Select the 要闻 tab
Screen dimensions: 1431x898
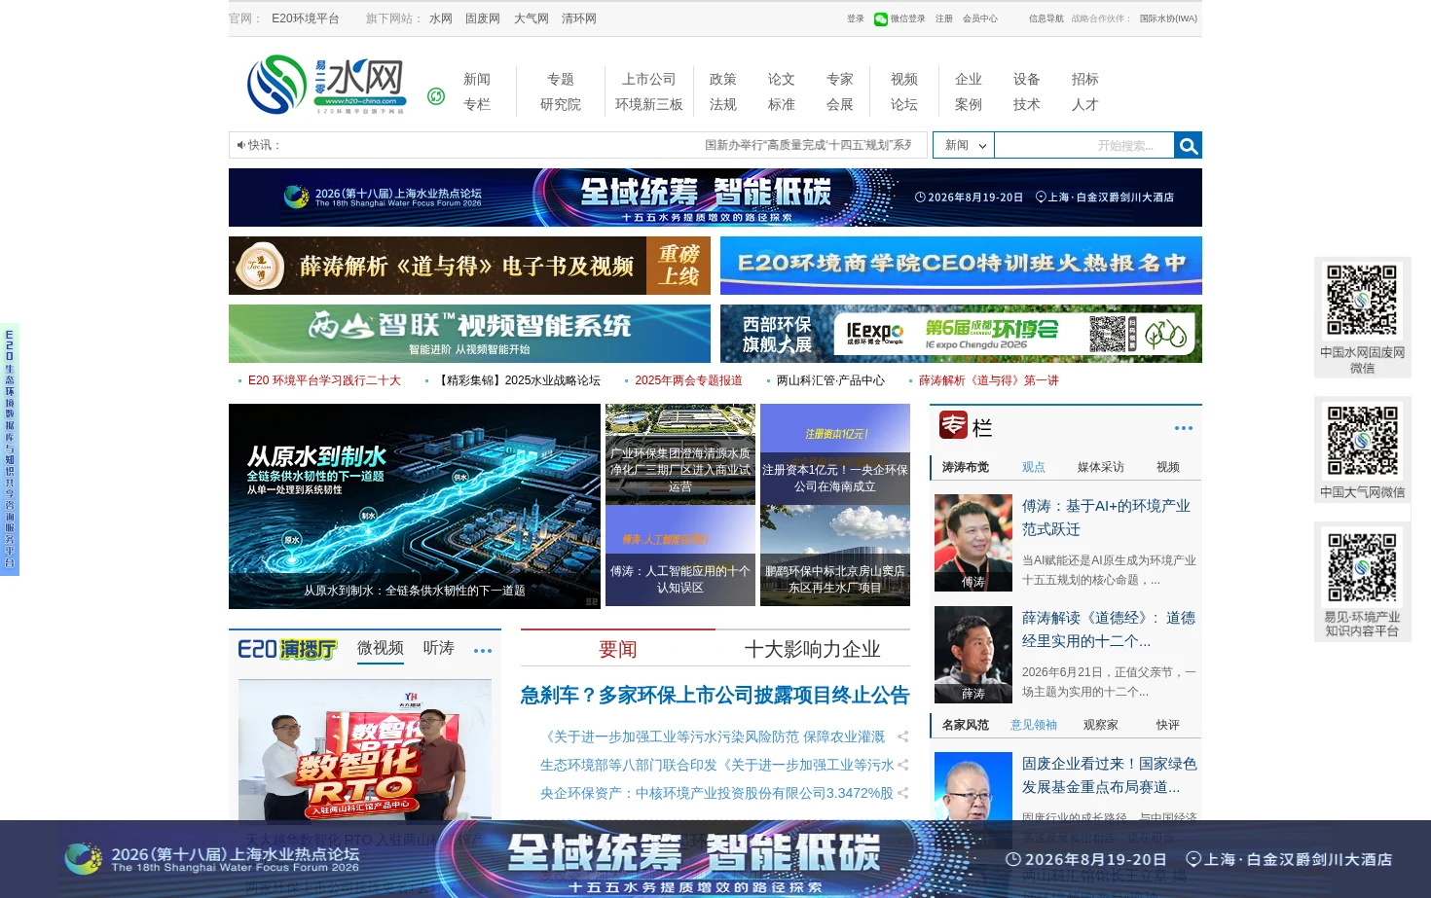(x=618, y=649)
